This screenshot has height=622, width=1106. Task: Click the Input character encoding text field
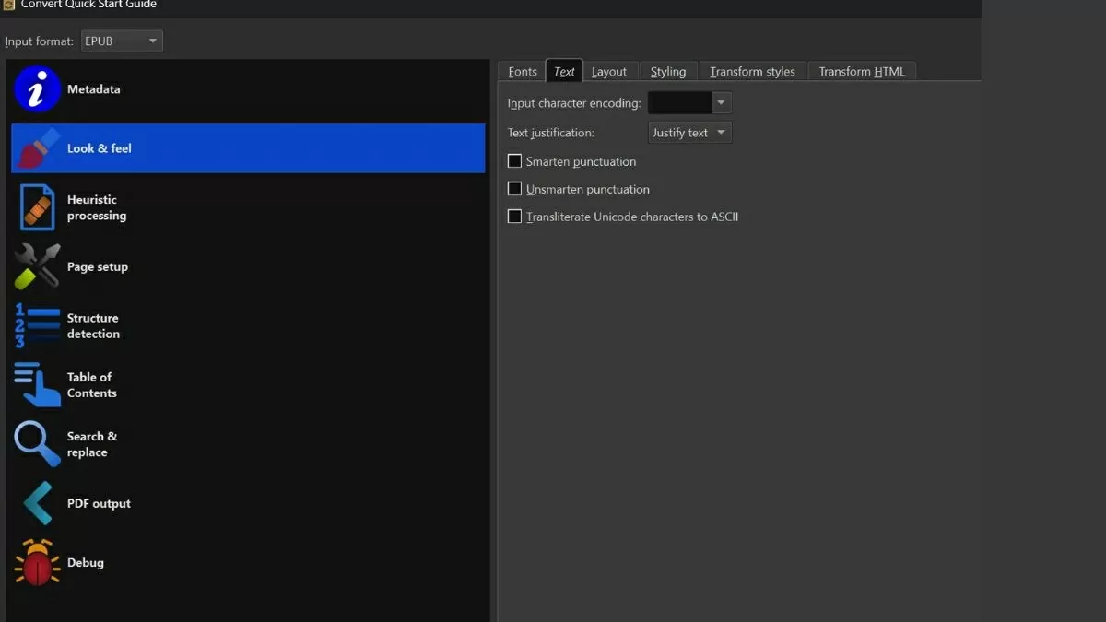680,103
